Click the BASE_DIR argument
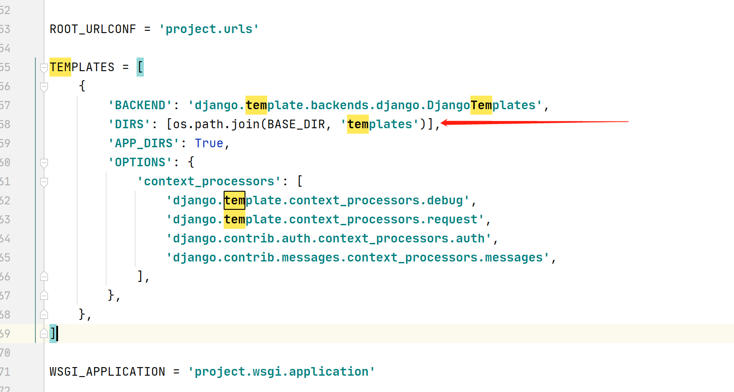Viewport: 734px width, 392px height. [296, 124]
